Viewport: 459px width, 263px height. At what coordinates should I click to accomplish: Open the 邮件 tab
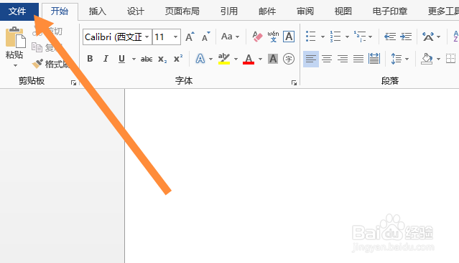click(x=267, y=11)
